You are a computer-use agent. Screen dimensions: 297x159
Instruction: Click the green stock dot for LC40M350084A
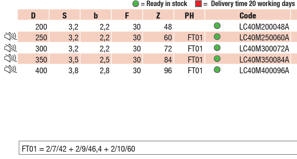217,59
